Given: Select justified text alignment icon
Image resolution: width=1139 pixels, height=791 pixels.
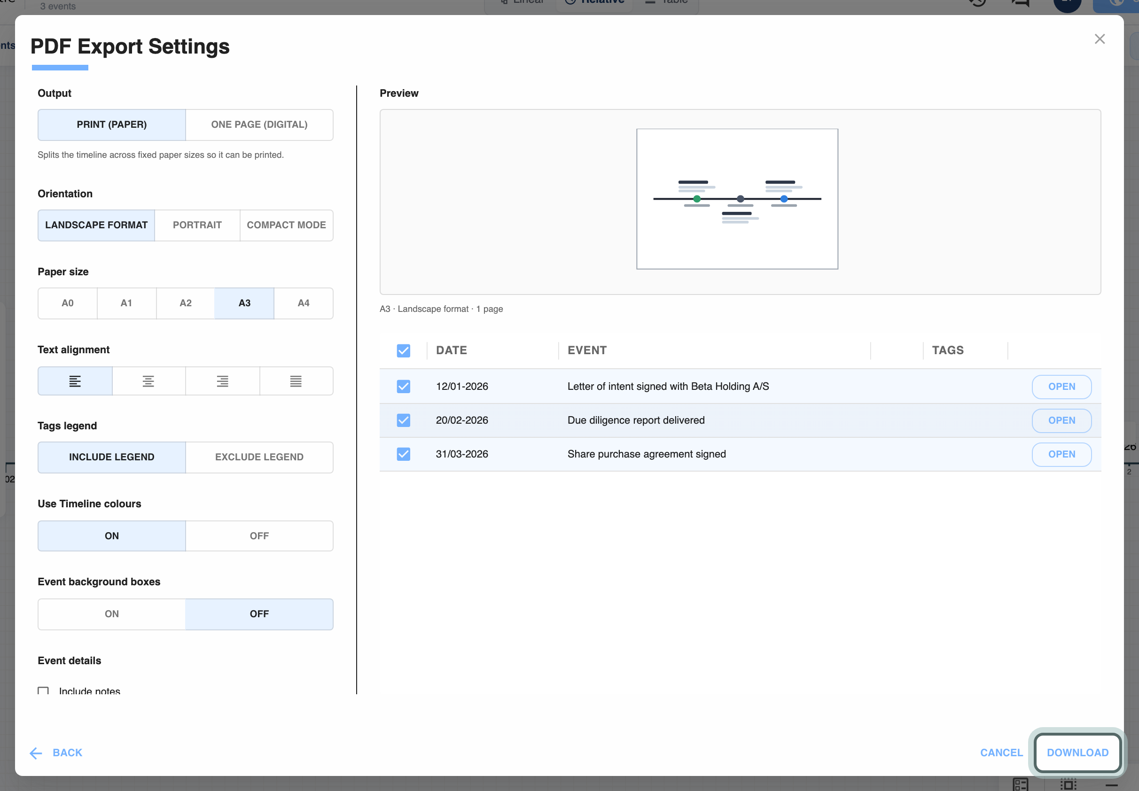Looking at the screenshot, I should (x=296, y=381).
